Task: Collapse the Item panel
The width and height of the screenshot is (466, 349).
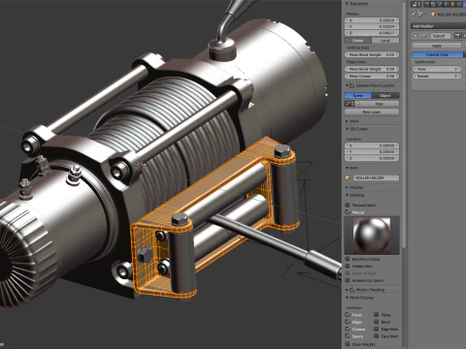Action: (348, 168)
